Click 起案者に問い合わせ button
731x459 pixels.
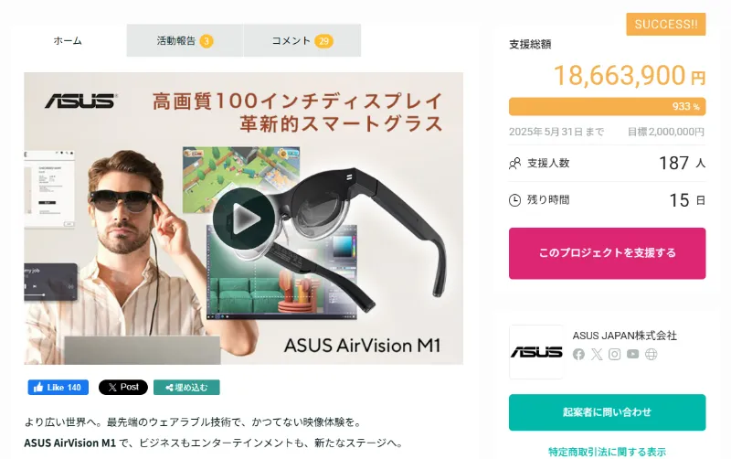click(x=607, y=412)
